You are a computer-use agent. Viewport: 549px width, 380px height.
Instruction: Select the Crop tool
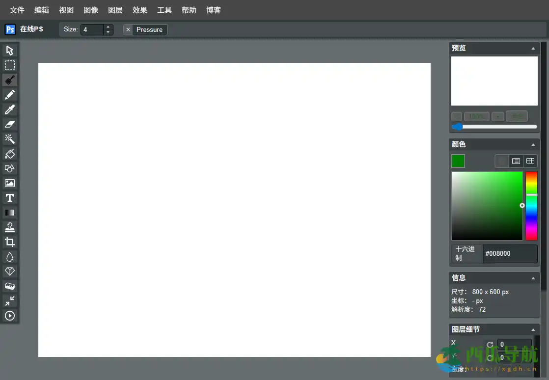[x=10, y=242]
